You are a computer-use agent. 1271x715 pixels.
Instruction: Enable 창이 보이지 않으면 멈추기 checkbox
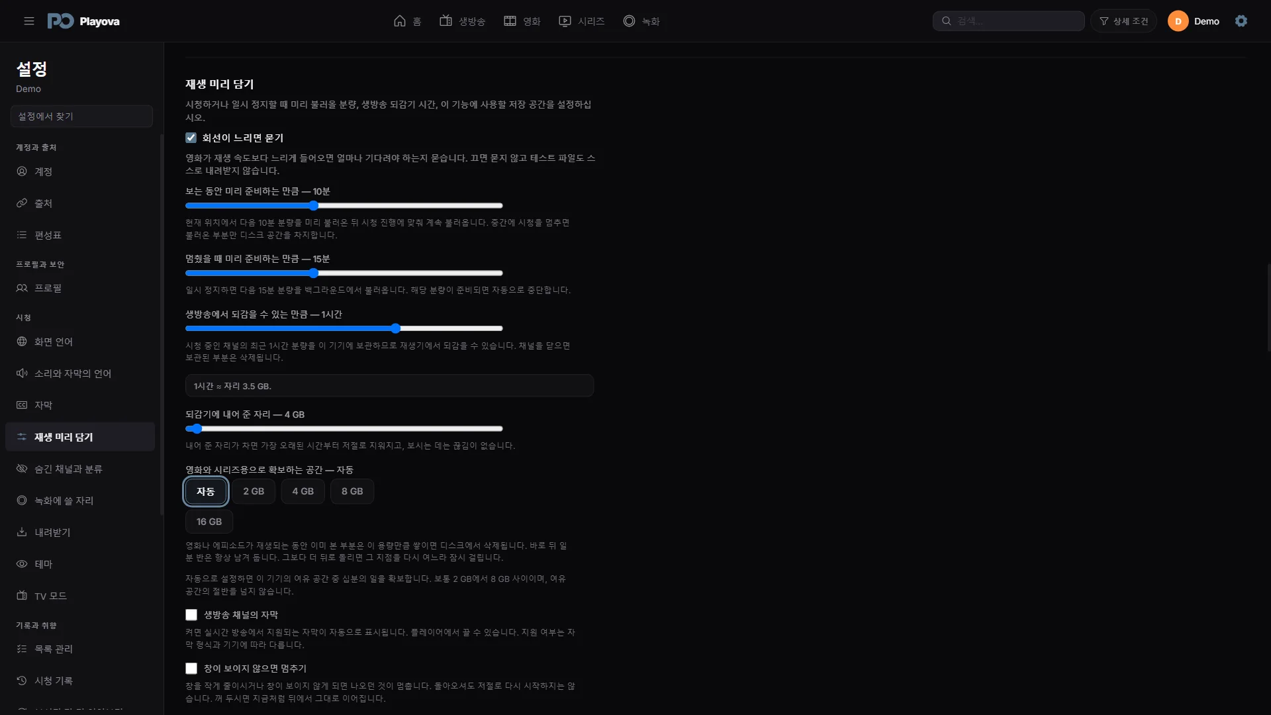pos(191,669)
